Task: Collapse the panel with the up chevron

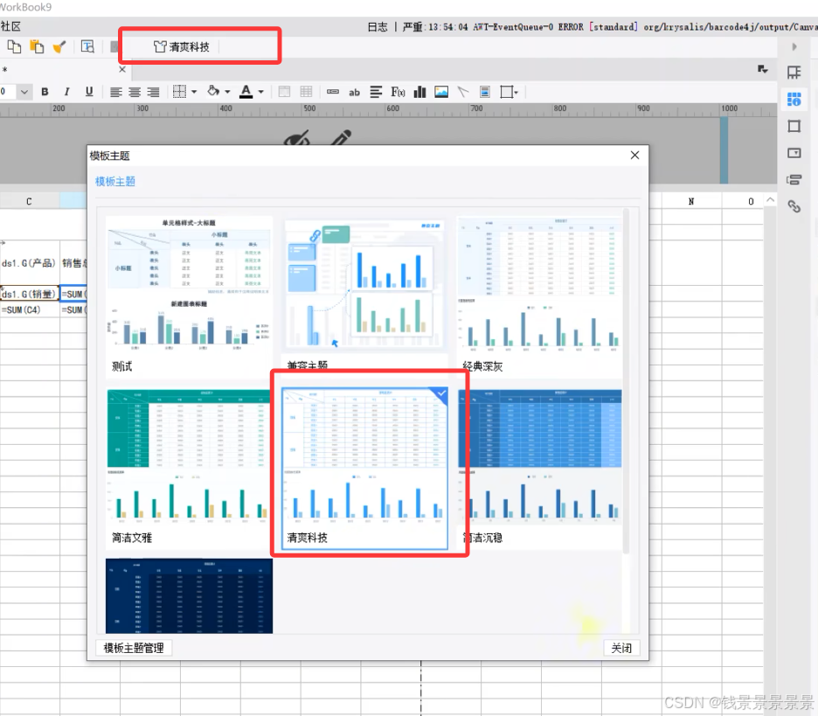Action: [771, 200]
